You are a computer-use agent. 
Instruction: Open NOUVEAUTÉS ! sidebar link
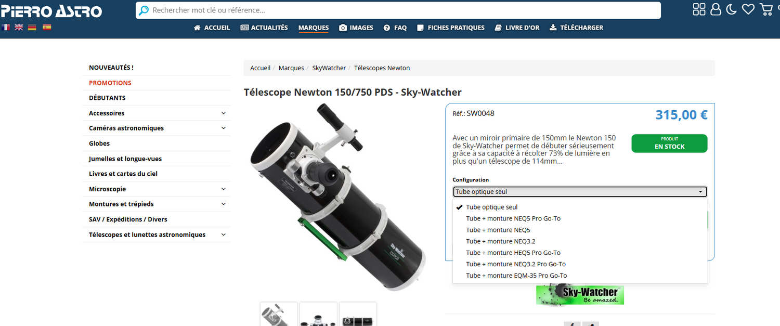pos(111,68)
